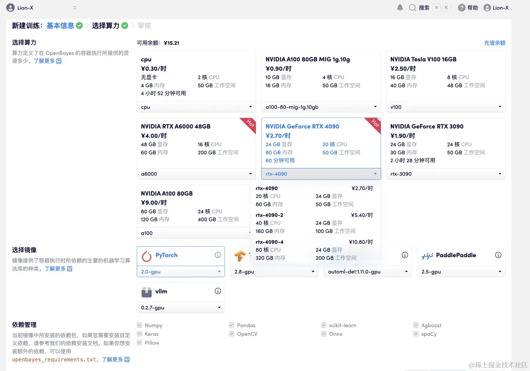Viewport: 530px width, 371px height.
Task: Toggle the scikit-learn checkbox
Action: (x=324, y=325)
